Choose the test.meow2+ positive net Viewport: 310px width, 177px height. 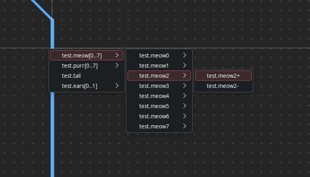223,76
